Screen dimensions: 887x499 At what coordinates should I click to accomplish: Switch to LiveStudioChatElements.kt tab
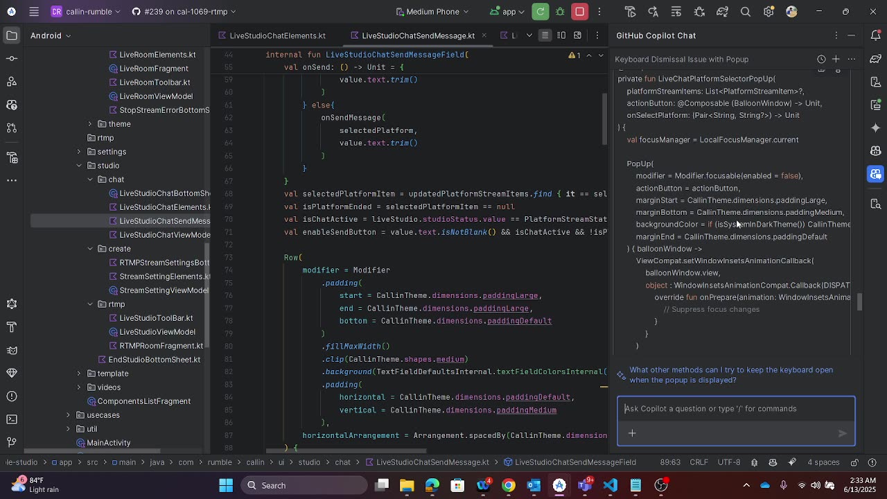click(x=276, y=35)
